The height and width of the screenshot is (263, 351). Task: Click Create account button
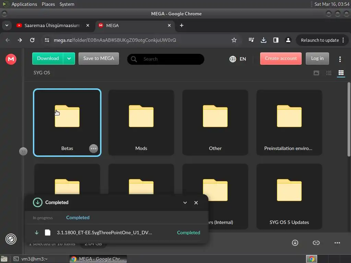coord(281,59)
